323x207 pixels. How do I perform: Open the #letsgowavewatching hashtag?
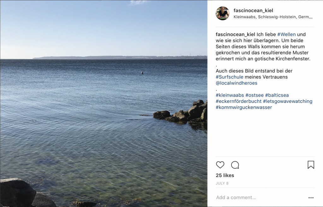(x=288, y=101)
